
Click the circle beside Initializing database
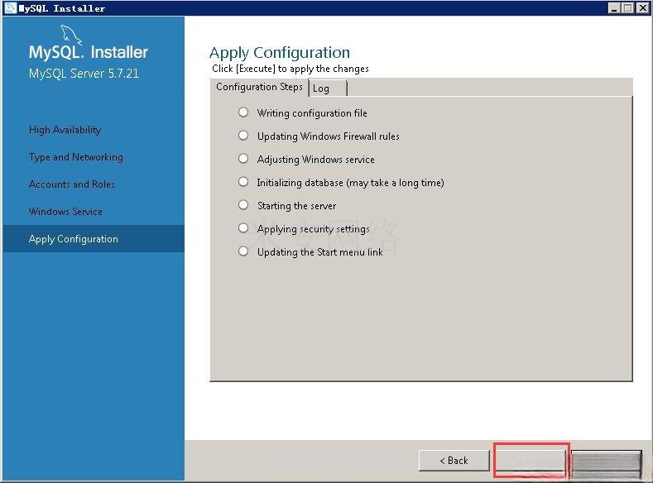243,182
